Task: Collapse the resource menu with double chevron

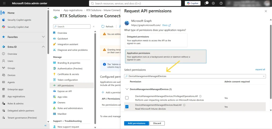Action: pyautogui.click(x=94, y=27)
